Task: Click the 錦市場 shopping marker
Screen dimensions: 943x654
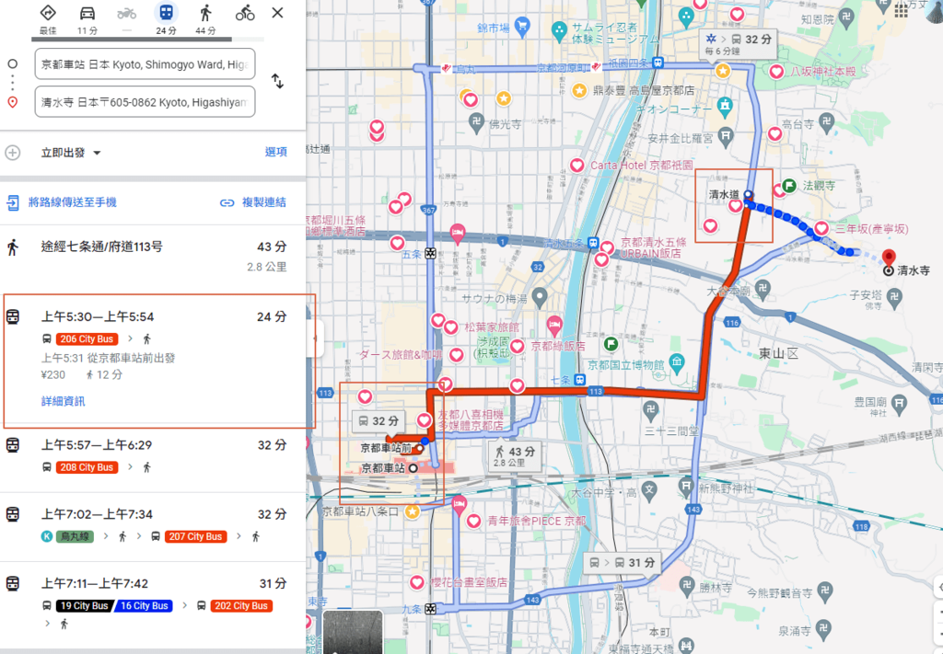Action: pyautogui.click(x=522, y=26)
